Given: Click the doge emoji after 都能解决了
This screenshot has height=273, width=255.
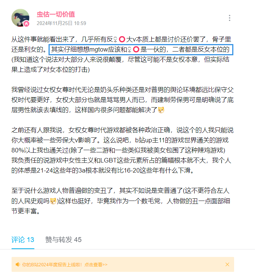Looking at the screenshot, I should [161, 110].
